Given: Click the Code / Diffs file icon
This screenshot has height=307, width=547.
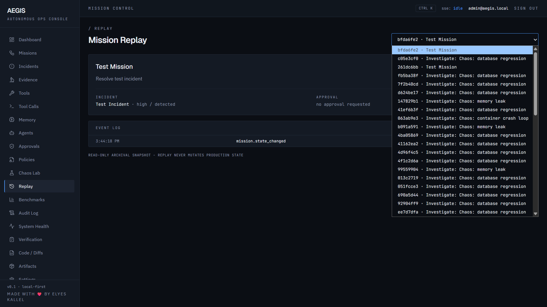Looking at the screenshot, I should click(12, 253).
